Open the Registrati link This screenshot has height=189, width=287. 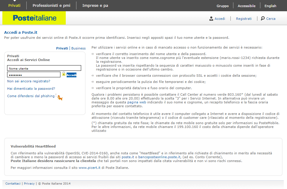click(x=244, y=19)
